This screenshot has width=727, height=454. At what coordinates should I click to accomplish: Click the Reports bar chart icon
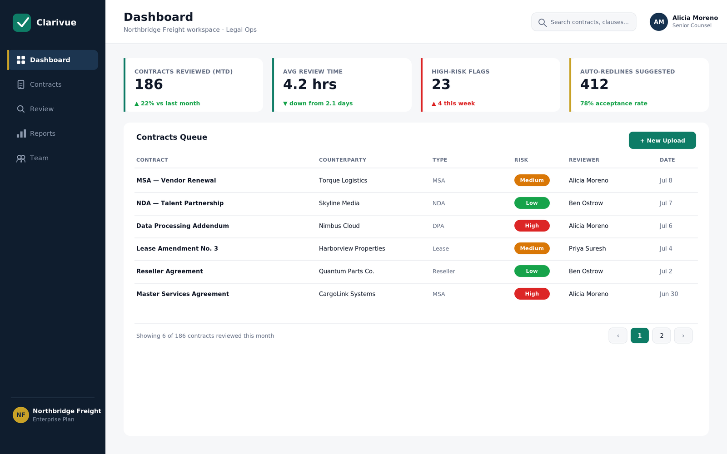coord(21,133)
